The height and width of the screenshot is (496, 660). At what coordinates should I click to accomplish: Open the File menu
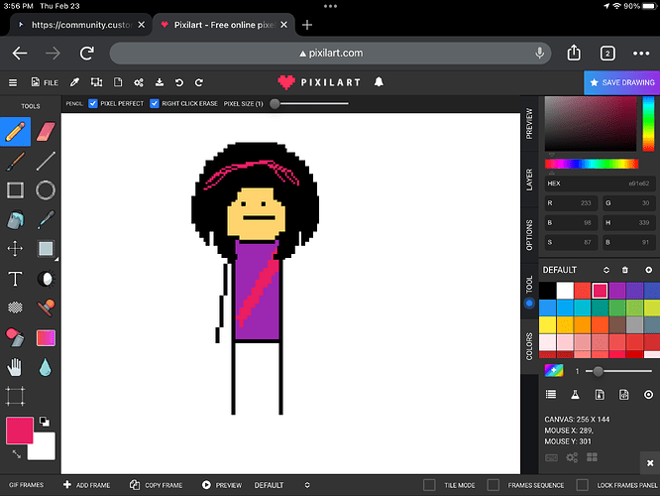click(44, 82)
